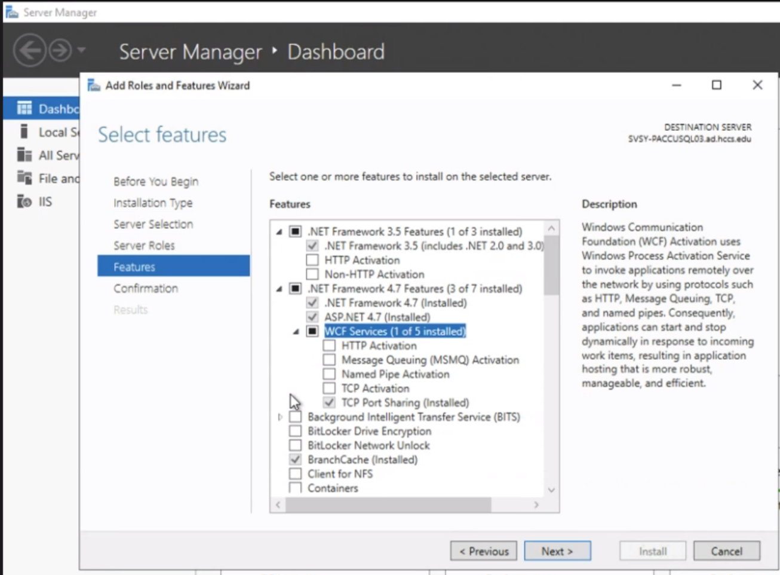Check the Named Pipe Activation checkbox
The height and width of the screenshot is (575, 780).
point(329,374)
